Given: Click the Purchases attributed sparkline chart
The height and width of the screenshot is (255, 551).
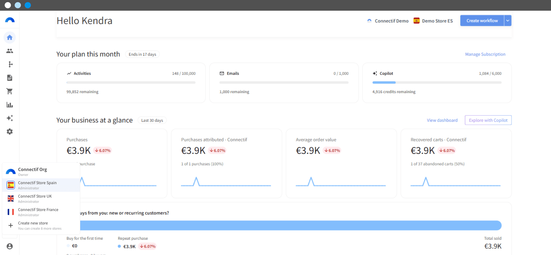Looking at the screenshot, I should [226, 181].
